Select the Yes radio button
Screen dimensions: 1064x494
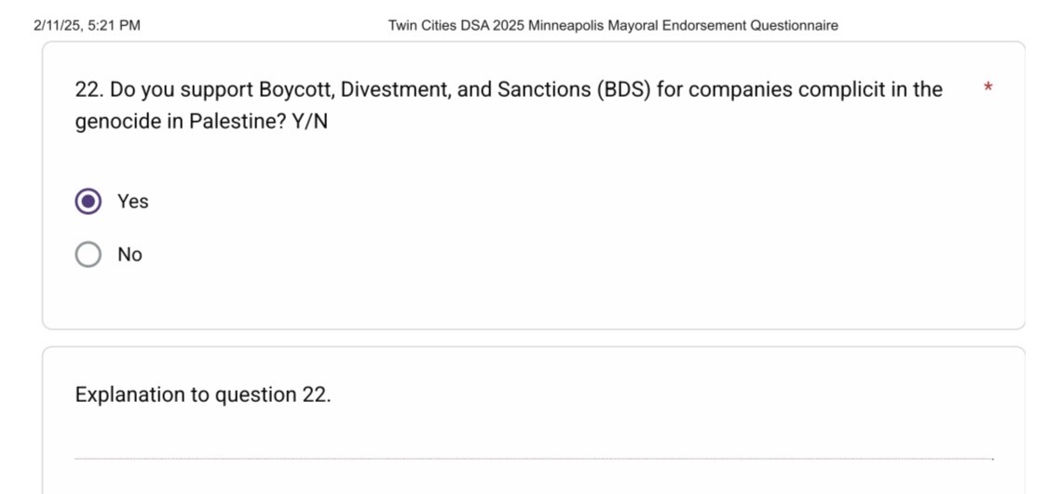tap(89, 201)
